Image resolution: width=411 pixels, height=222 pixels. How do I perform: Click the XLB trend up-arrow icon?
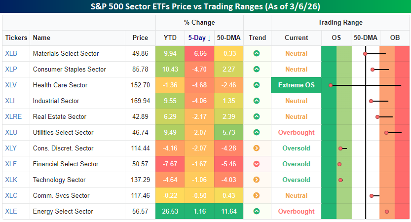click(257, 54)
